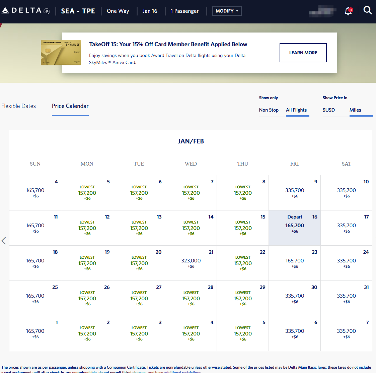This screenshot has width=376, height=373.
Task: Select January 11 fare 165,700
Action: pyautogui.click(x=35, y=228)
